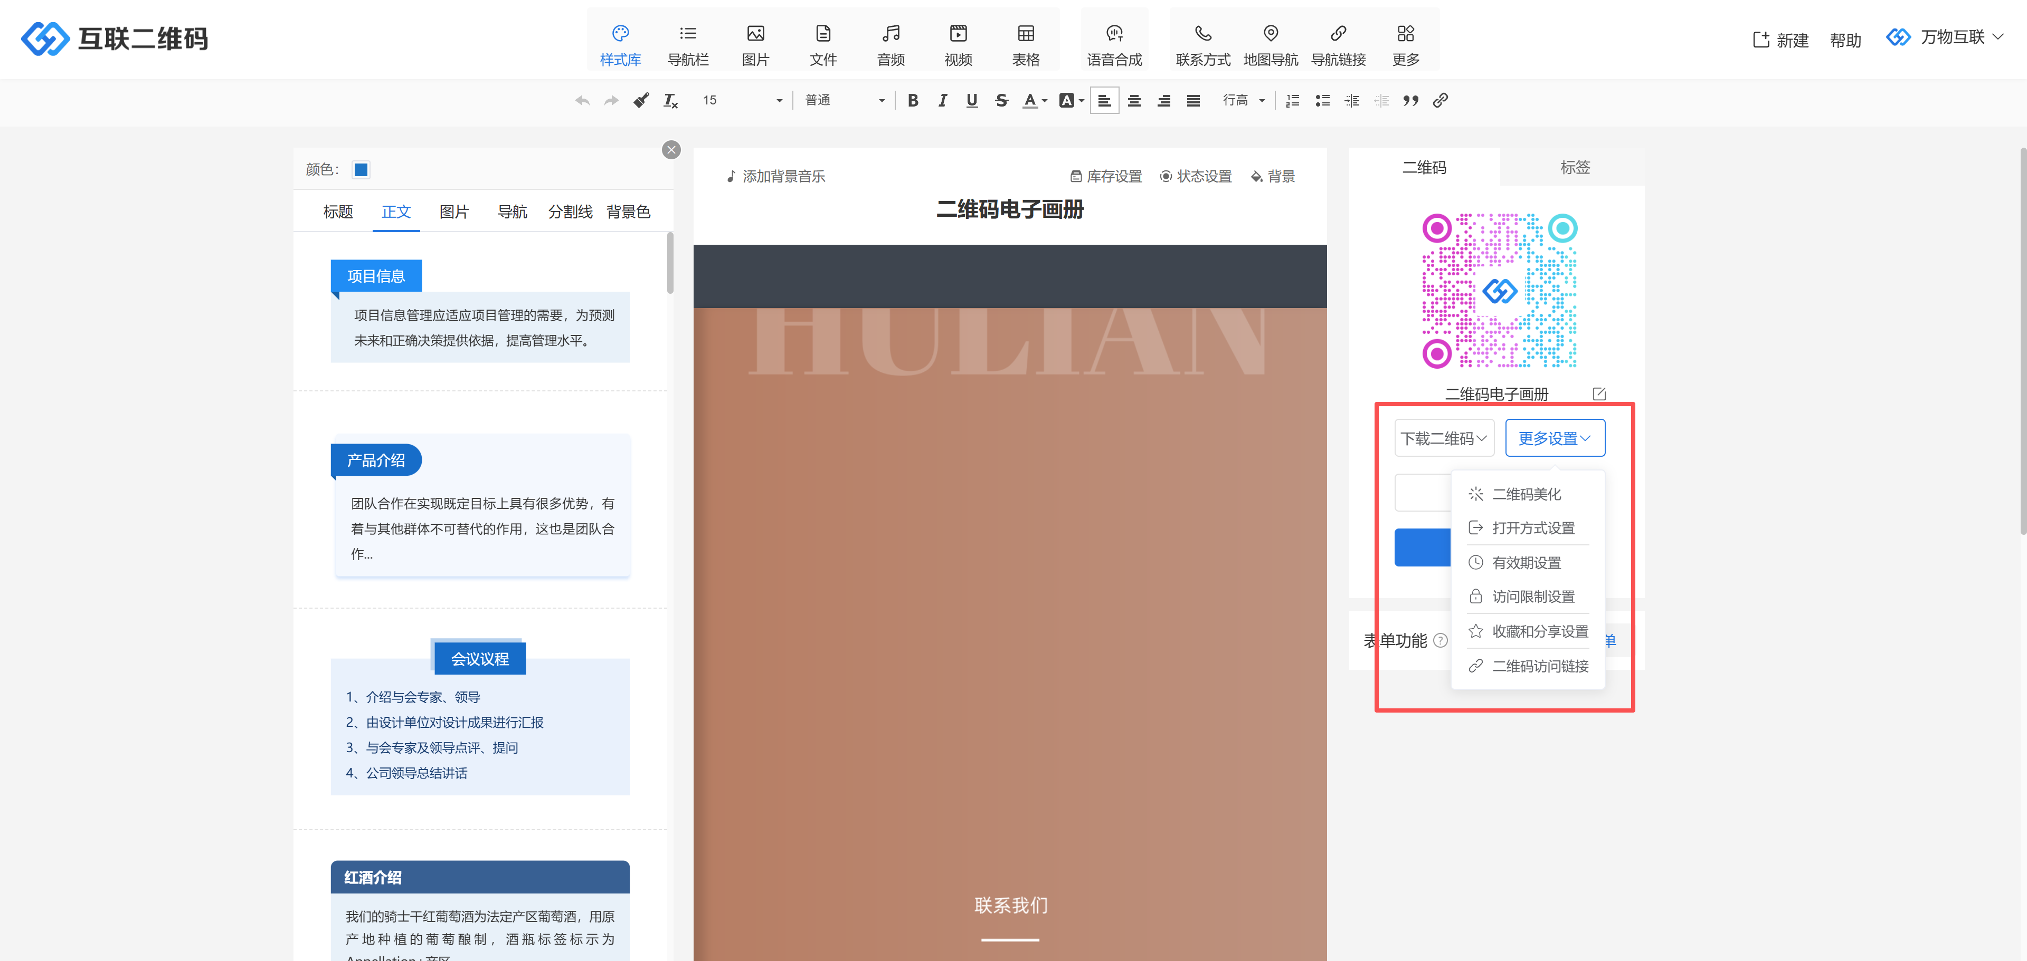2027x961 pixels.
Task: Select 二维码美化 from settings menu
Action: [x=1526, y=494]
